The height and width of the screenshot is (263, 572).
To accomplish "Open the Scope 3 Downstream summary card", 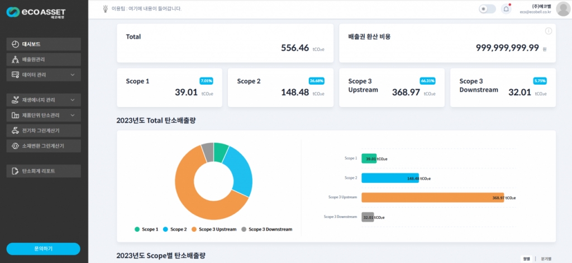I will tap(503, 87).
